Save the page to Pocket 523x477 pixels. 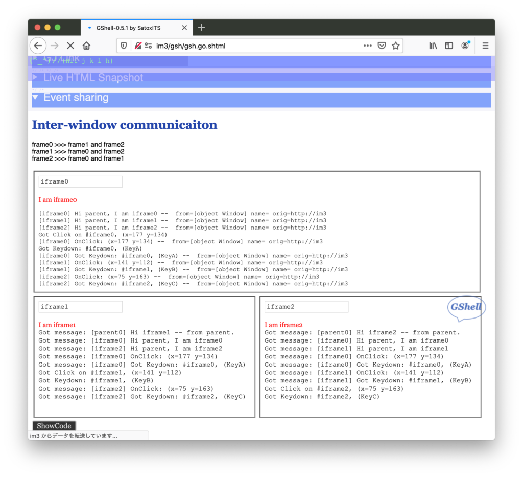pyautogui.click(x=382, y=46)
